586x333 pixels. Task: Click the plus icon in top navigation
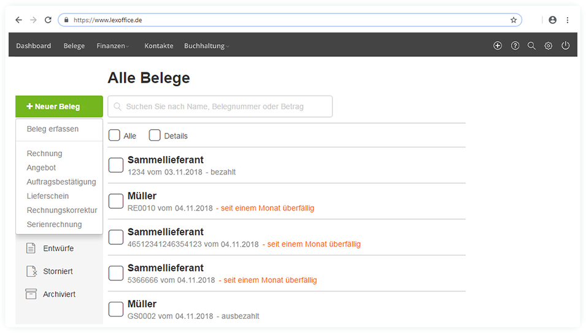click(498, 46)
